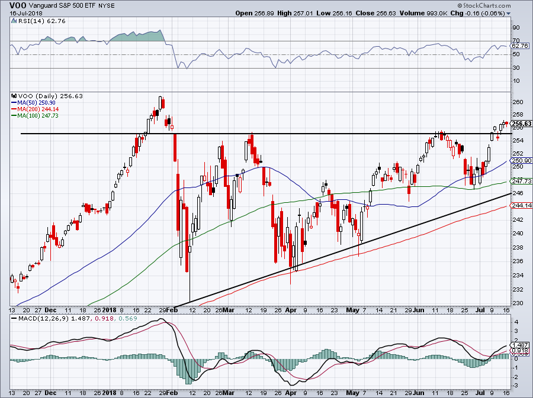
Task: Click the Dec label under the MACD panel
Action: [50, 393]
